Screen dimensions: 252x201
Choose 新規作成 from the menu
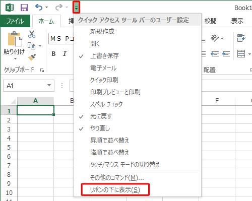pos(138,32)
